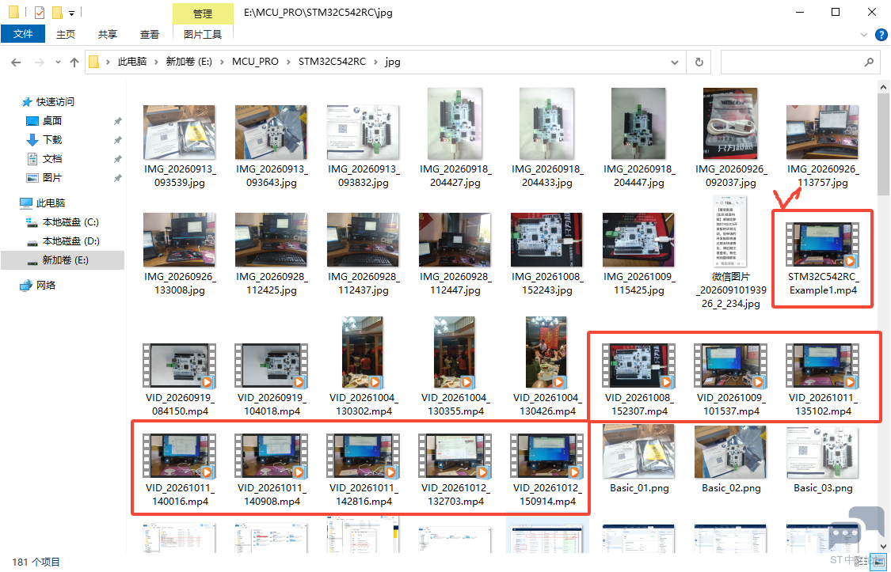
Task: Open the 文件 menu
Action: (x=23, y=34)
